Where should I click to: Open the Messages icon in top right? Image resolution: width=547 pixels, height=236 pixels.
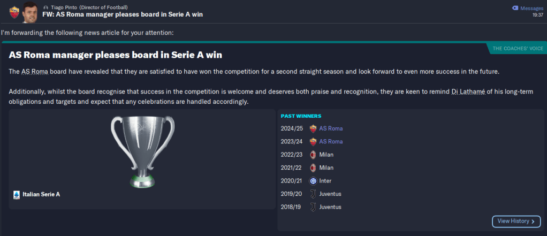pyautogui.click(x=515, y=8)
